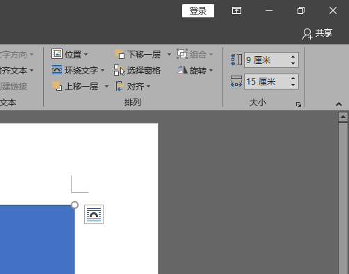This screenshot has height=274, width=349.
Task: Click the 环绕文字 wrap text icon
Action: click(57, 70)
